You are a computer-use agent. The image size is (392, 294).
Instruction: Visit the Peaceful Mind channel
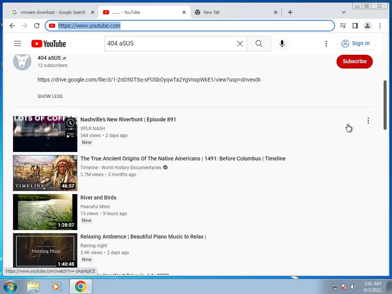95,206
